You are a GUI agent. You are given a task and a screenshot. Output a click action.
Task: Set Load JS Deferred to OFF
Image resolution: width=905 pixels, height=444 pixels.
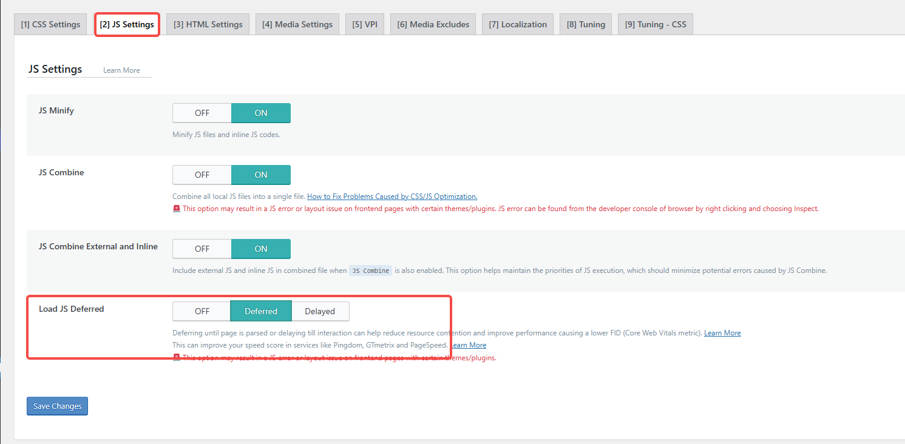[x=202, y=311]
